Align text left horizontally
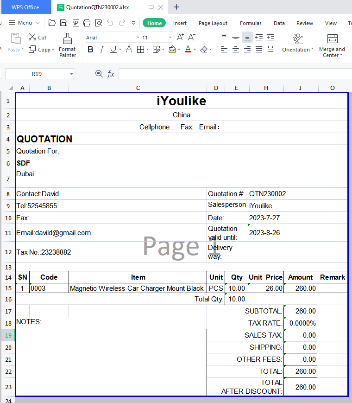This screenshot has width=352, height=403. pyautogui.click(x=224, y=49)
